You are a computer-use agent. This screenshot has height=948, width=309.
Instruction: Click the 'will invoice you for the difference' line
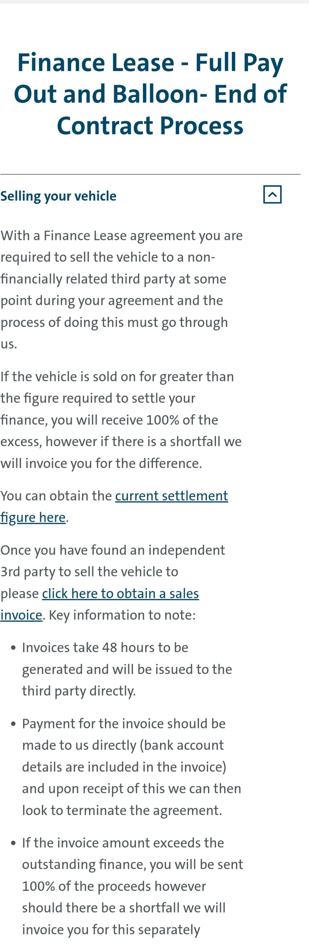pyautogui.click(x=101, y=463)
